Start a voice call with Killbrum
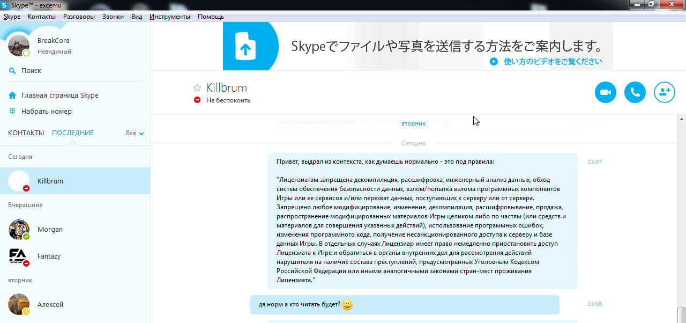 [x=635, y=92]
